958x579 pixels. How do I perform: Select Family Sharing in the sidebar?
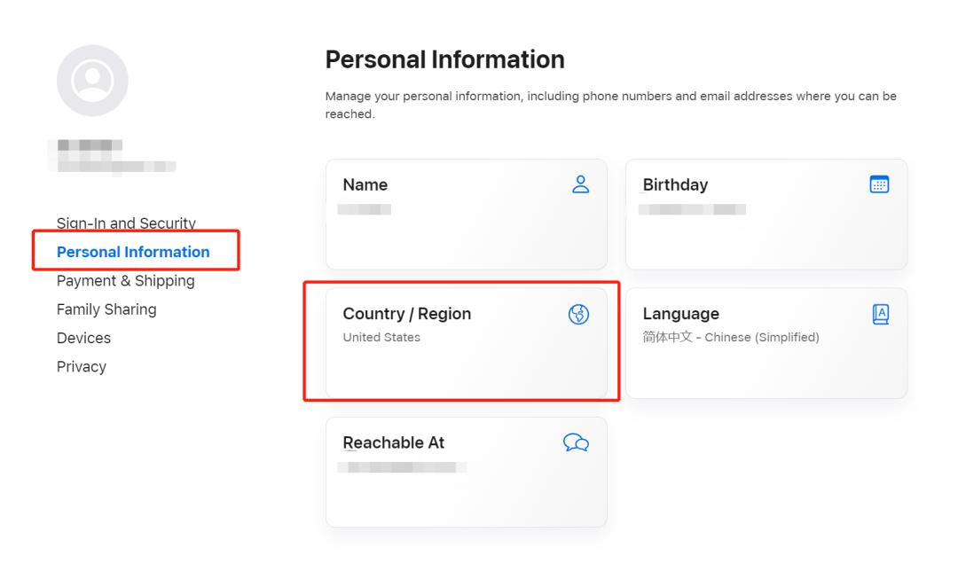pyautogui.click(x=106, y=309)
